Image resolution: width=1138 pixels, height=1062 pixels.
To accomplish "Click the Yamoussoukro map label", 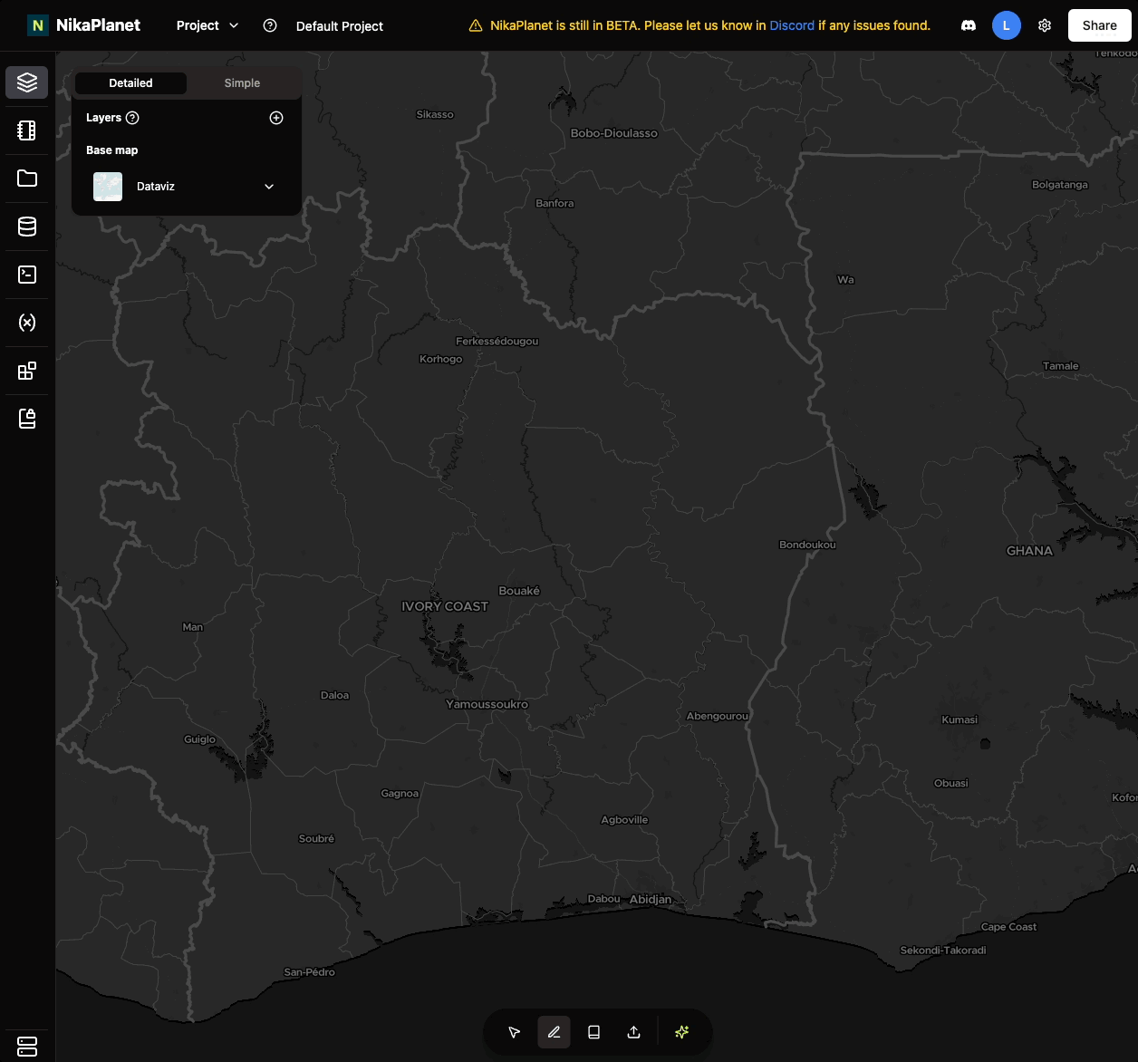I will point(487,704).
